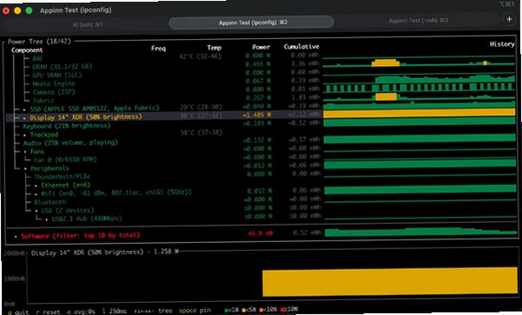Select the Thunderbolt/PCIe row
Screen dimensions: 522x315
tap(62, 177)
